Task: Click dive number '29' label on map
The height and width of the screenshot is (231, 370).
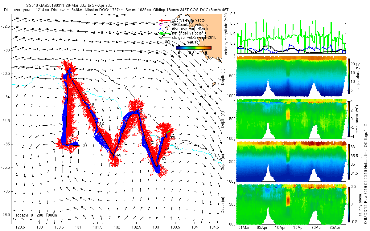Action: coord(85,146)
